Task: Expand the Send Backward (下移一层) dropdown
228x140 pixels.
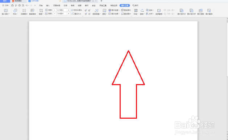Action: coord(174,14)
